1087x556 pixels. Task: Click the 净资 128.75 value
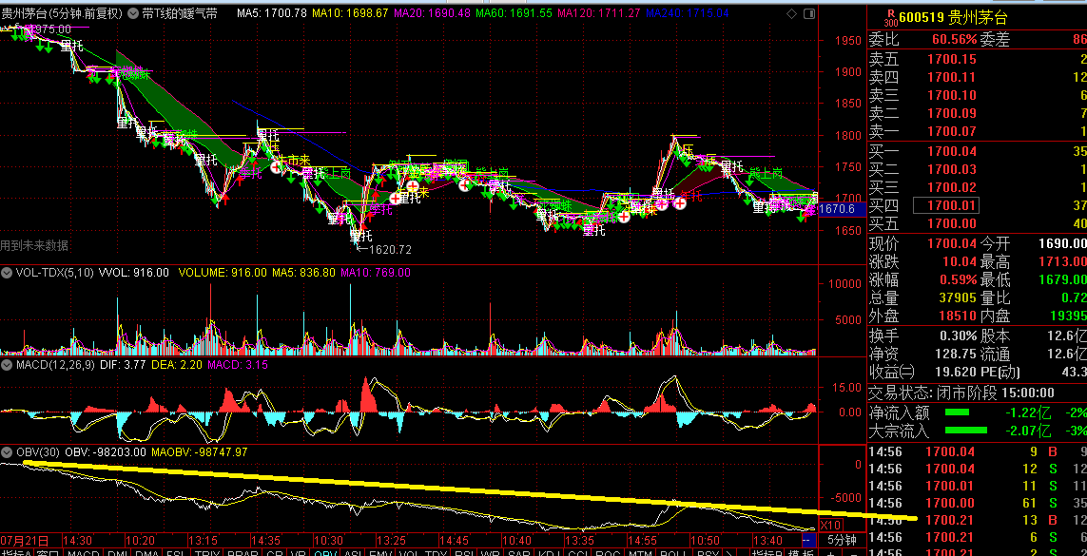(x=954, y=354)
